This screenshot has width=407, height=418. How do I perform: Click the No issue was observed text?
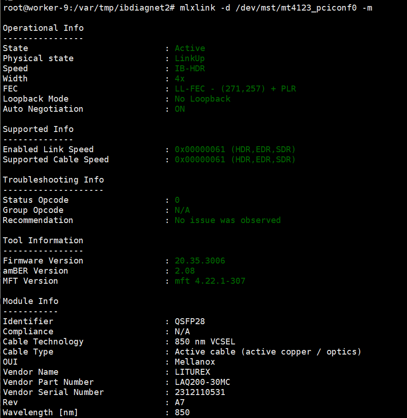click(x=228, y=220)
